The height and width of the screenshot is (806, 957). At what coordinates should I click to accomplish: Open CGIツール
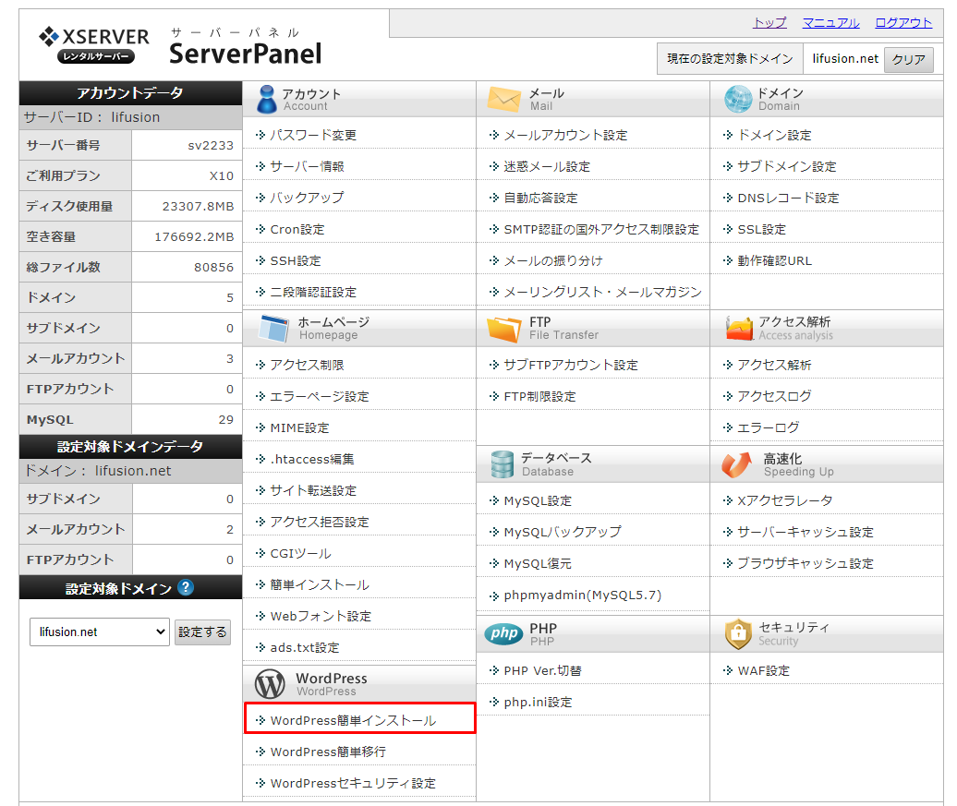pyautogui.click(x=300, y=553)
